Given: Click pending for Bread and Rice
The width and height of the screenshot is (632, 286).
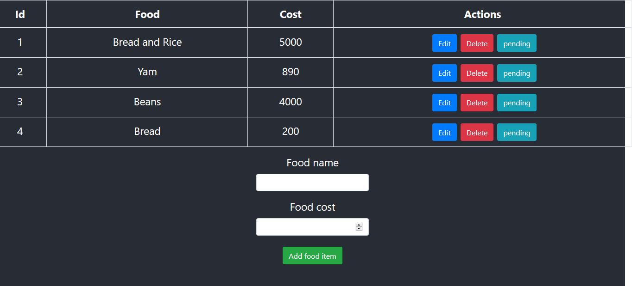Looking at the screenshot, I should [x=517, y=43].
